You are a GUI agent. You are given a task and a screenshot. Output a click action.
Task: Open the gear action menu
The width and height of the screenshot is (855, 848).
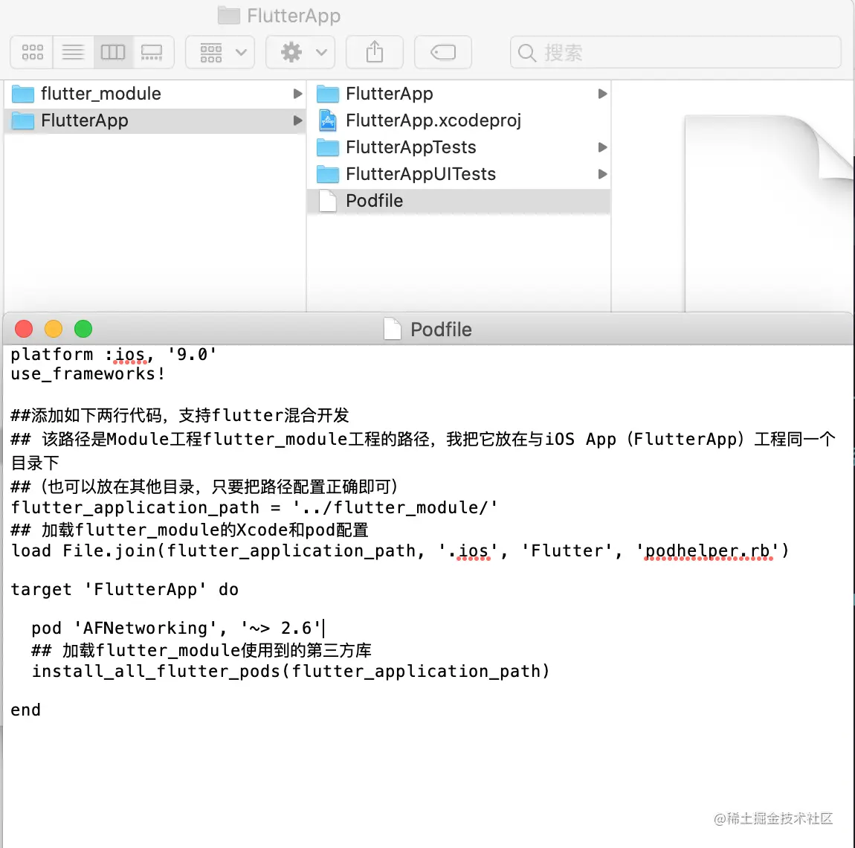pyautogui.click(x=300, y=52)
